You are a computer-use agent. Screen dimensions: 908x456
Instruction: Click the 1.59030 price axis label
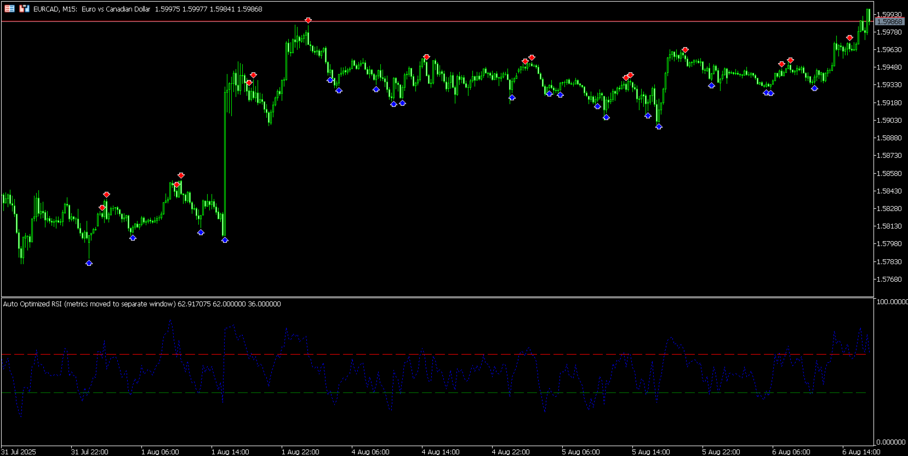[x=889, y=120]
